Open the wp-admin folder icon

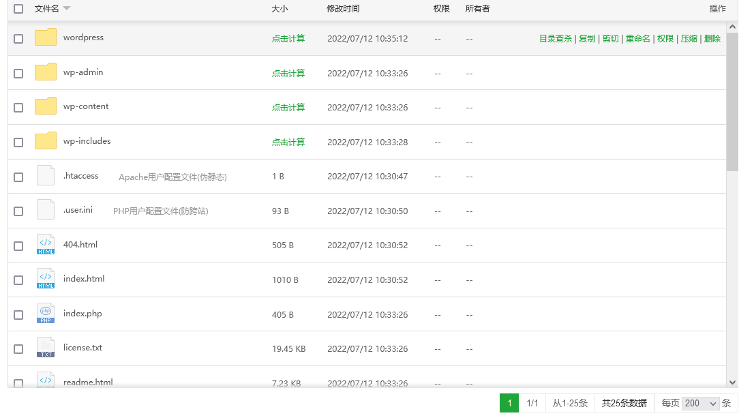click(46, 72)
